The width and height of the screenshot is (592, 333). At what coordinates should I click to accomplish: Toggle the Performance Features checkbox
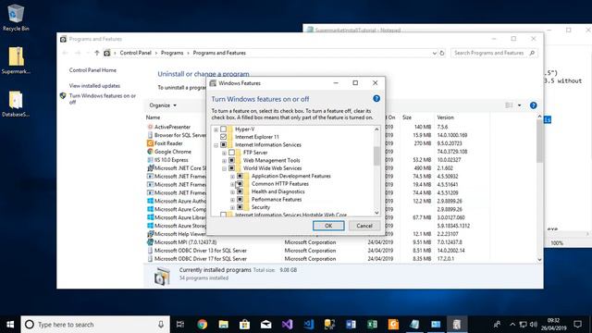pos(240,200)
